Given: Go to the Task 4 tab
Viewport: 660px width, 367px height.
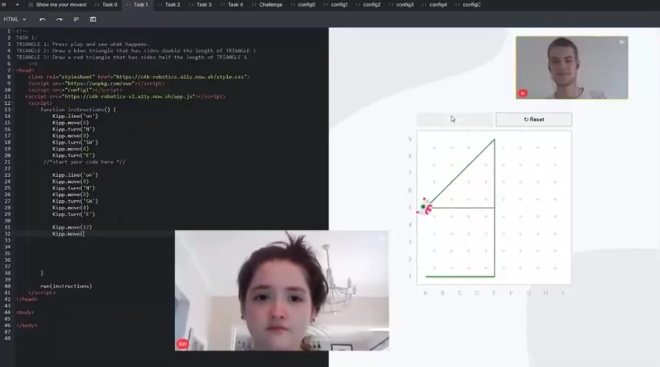Looking at the screenshot, I should pos(232,5).
